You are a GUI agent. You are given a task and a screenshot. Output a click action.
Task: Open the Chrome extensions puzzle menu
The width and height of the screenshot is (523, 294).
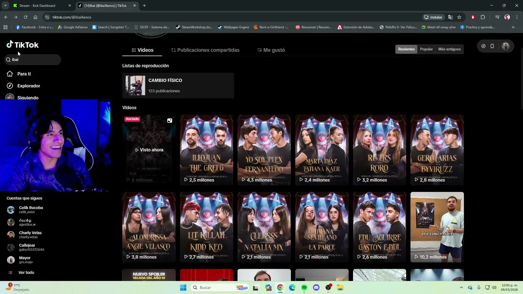point(483,17)
